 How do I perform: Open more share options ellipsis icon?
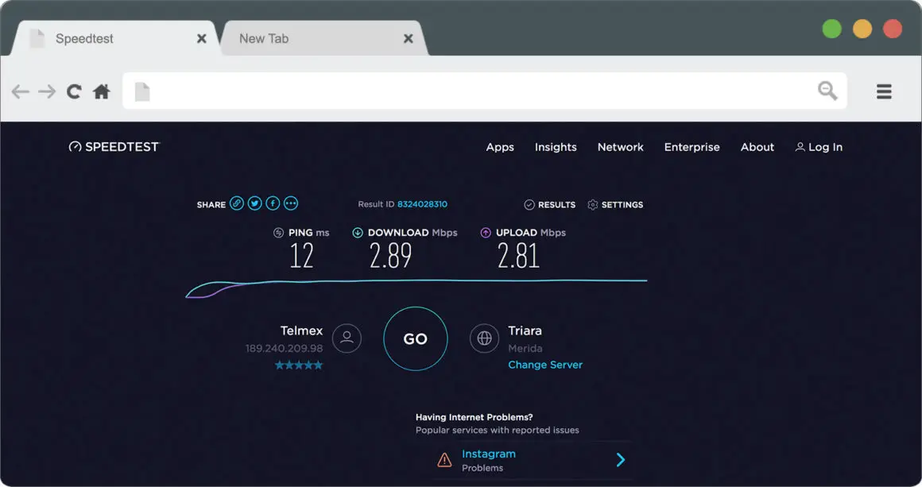(x=290, y=203)
